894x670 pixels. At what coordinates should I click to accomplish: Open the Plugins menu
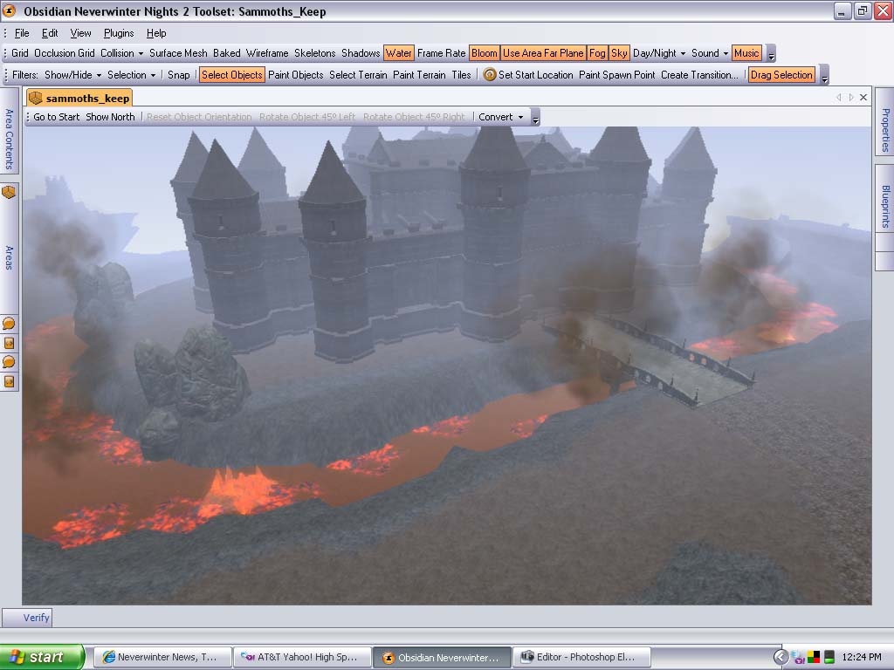119,33
